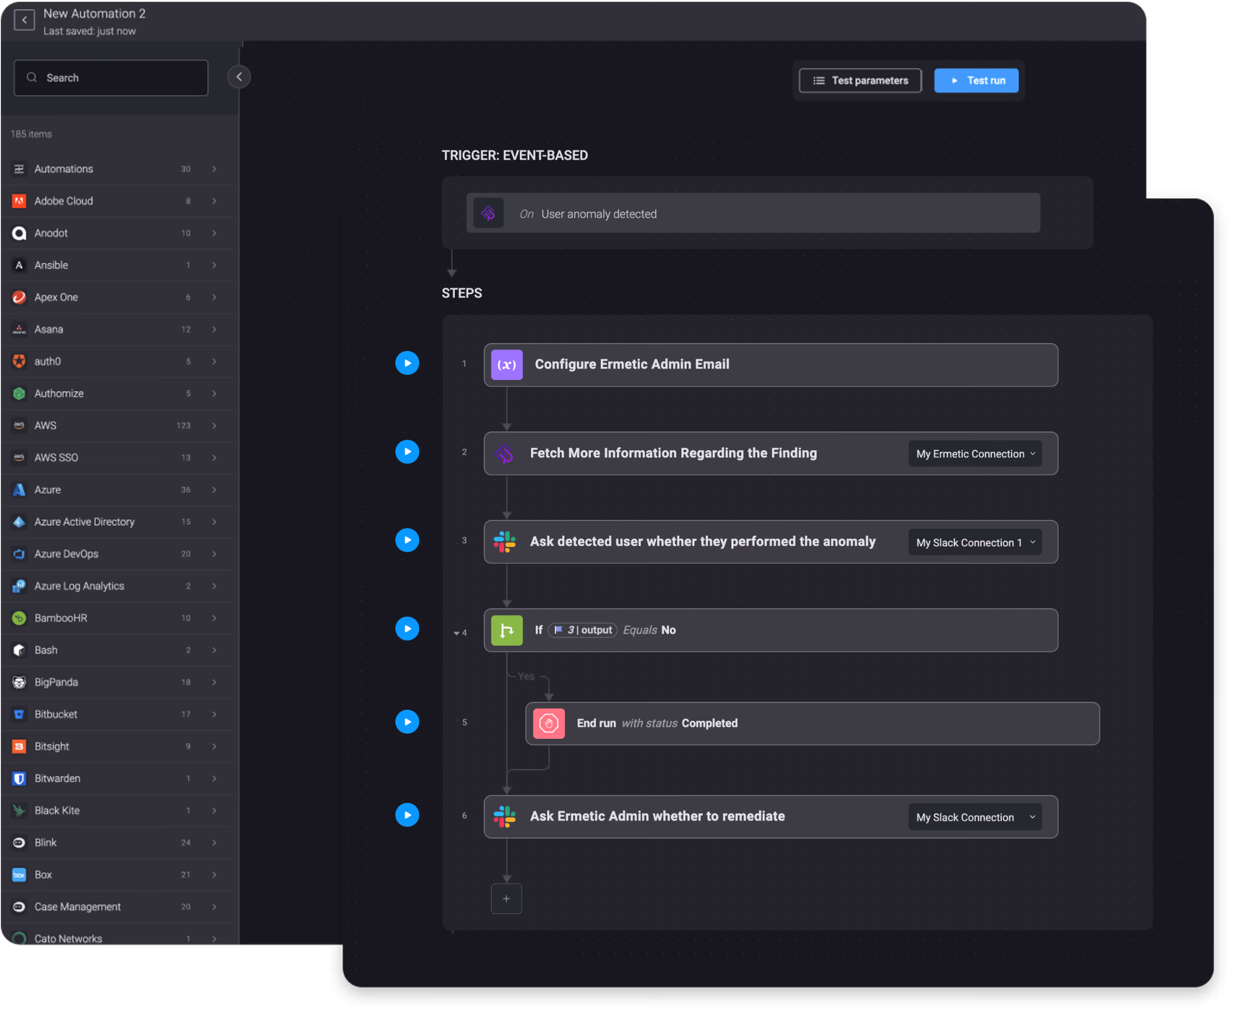
Task: Expand the AWS category chevron
Action: point(215,426)
